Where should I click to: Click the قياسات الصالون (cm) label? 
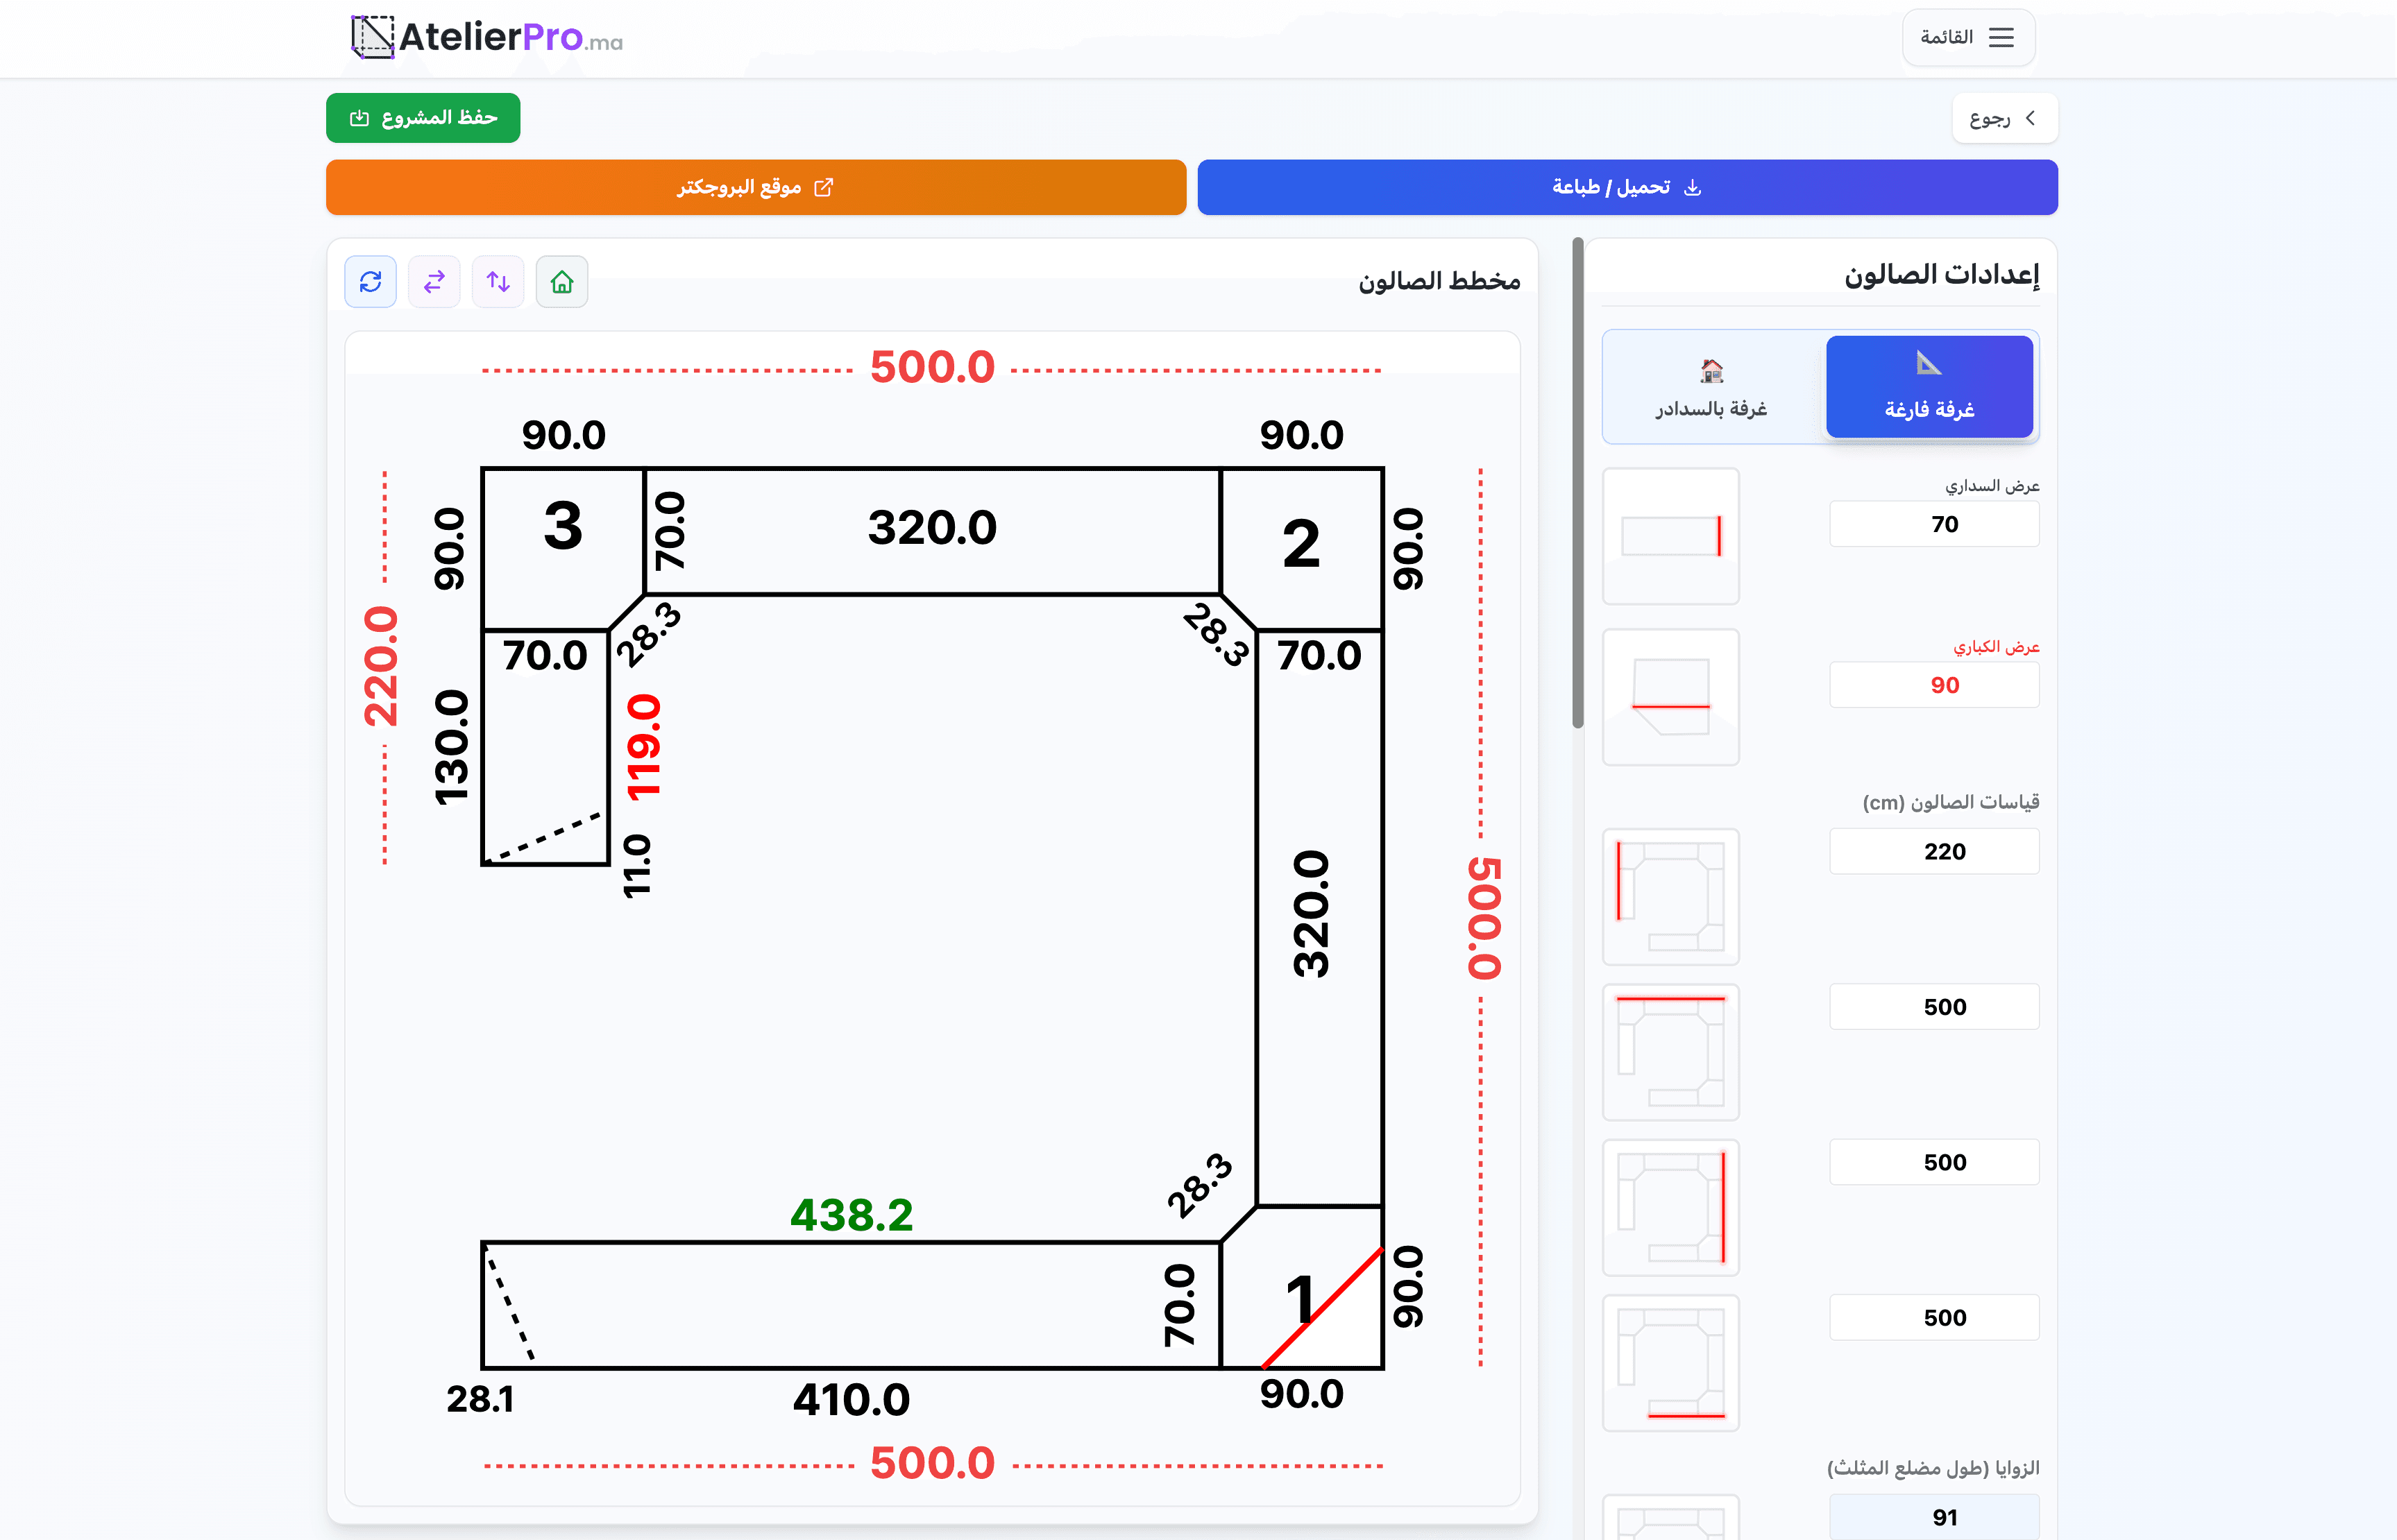point(1951,802)
